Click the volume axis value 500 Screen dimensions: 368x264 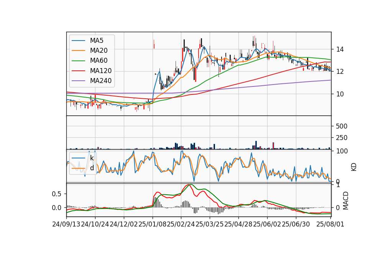342,126
